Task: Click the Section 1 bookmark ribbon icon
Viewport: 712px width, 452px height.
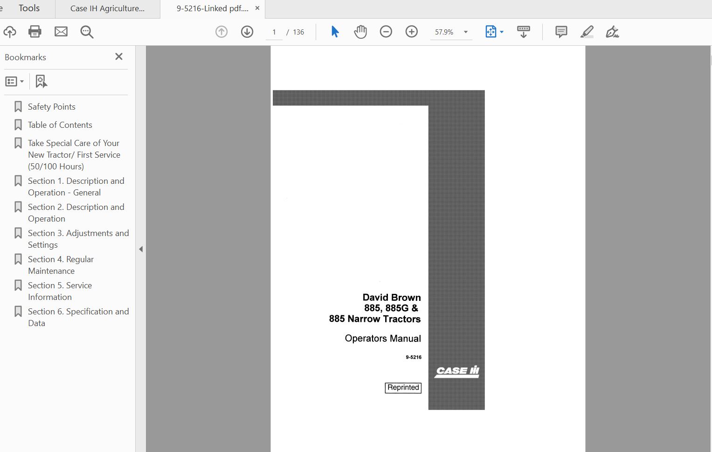Action: (x=18, y=181)
